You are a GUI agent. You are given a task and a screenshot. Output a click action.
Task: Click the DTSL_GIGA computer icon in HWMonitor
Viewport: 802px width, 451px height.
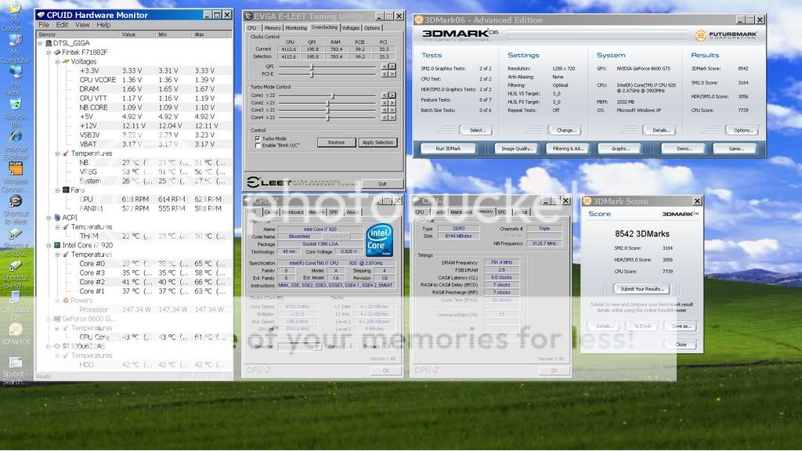49,43
